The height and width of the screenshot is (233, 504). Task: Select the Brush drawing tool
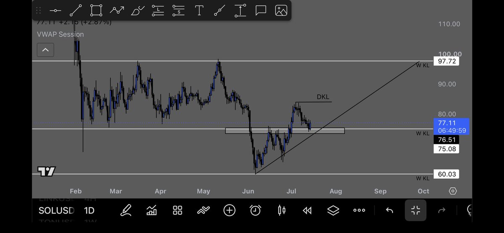click(x=137, y=11)
